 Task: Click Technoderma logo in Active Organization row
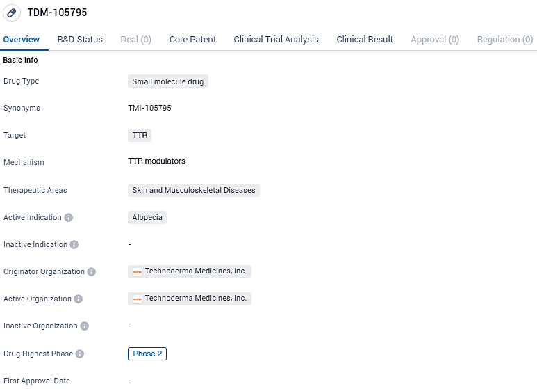[x=138, y=299]
